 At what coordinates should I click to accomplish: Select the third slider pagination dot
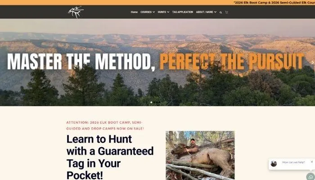(x=157, y=102)
